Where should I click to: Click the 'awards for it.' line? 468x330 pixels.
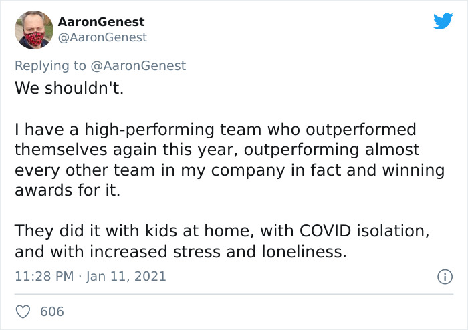pyautogui.click(x=68, y=190)
